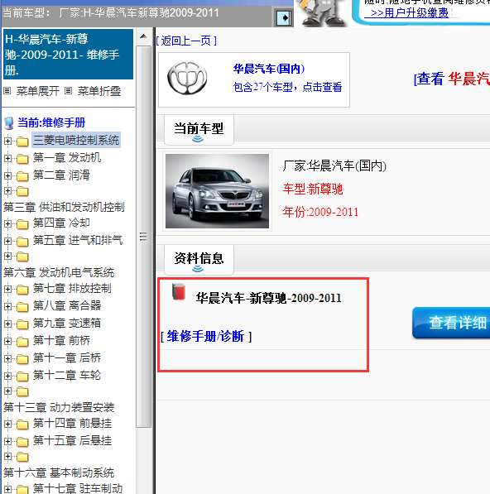This screenshot has height=494, width=490.
Task: Click the silver car thumbnail image
Action: point(217,191)
